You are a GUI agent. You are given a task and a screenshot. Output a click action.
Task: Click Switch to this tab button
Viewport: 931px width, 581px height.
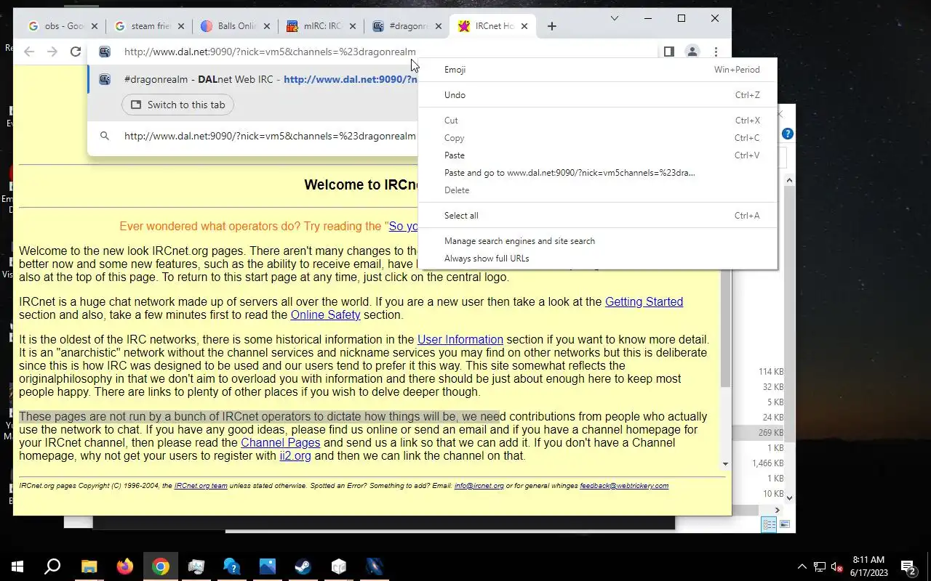[x=178, y=105]
